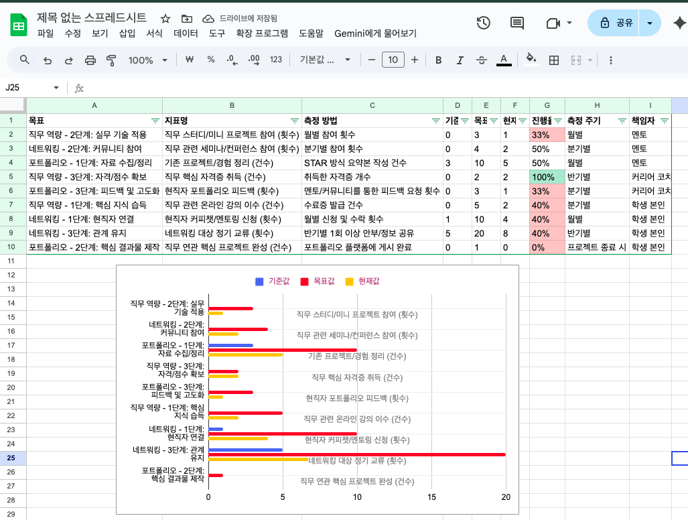
Task: Toggle strikethrough formatting
Action: tap(482, 60)
